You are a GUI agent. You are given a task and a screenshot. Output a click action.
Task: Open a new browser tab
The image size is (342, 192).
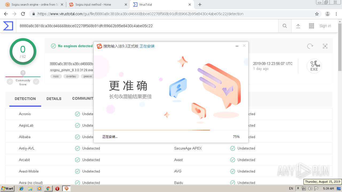[200, 5]
